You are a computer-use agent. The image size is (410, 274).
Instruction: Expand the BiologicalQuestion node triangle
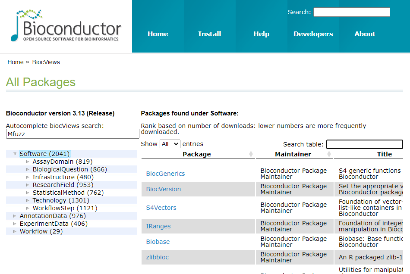28,169
